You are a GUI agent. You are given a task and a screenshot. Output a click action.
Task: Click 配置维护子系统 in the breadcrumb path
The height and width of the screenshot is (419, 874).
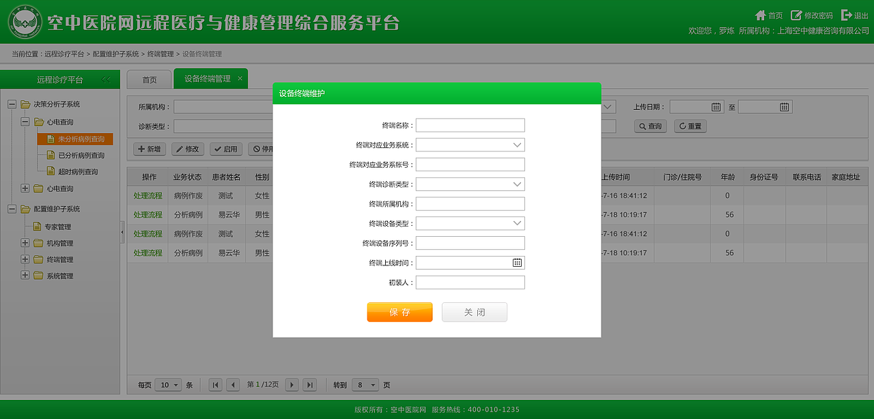tap(115, 54)
